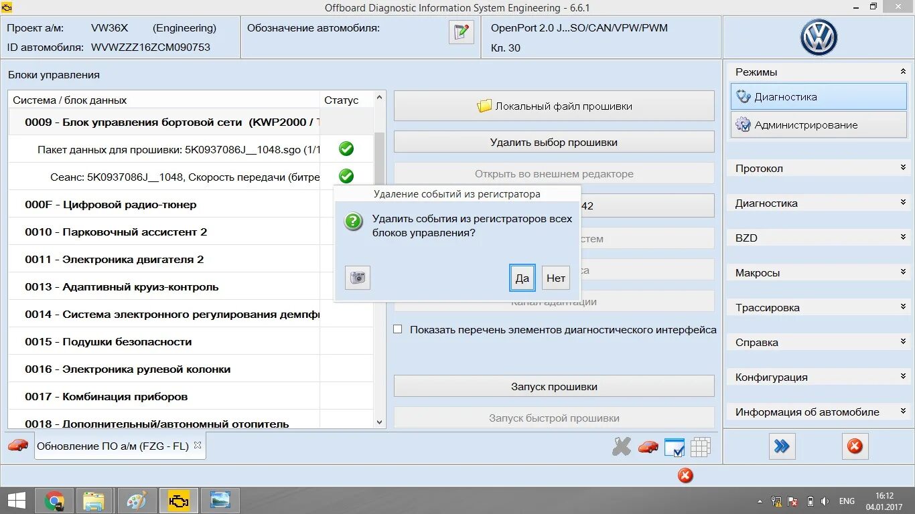Click the ENG language indicator

click(847, 501)
